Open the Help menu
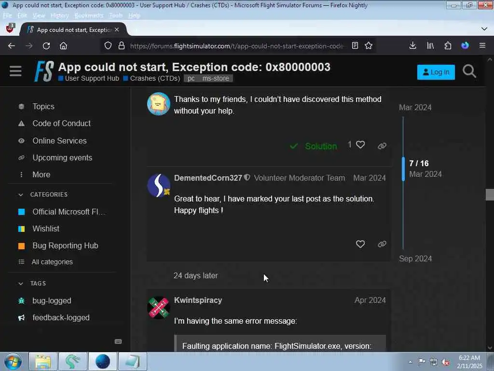Image resolution: width=494 pixels, height=371 pixels. 134,15
